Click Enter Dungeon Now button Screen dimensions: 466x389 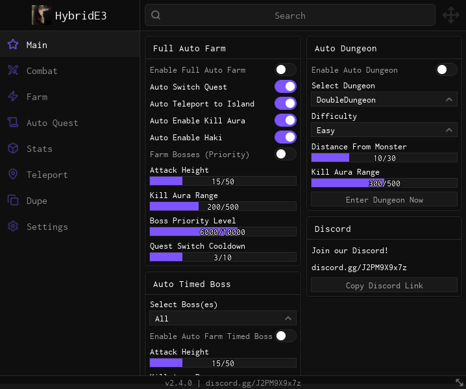384,199
